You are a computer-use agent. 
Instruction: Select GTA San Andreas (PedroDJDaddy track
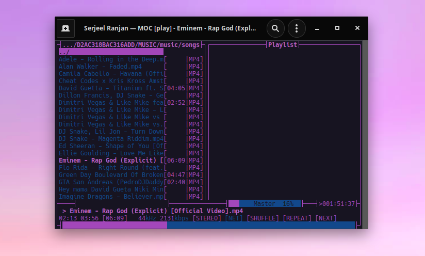pos(131,182)
